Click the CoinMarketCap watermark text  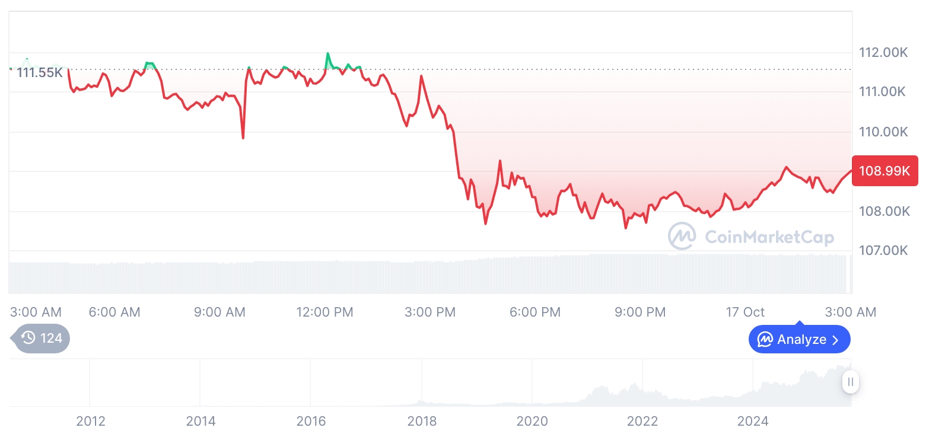(x=769, y=238)
